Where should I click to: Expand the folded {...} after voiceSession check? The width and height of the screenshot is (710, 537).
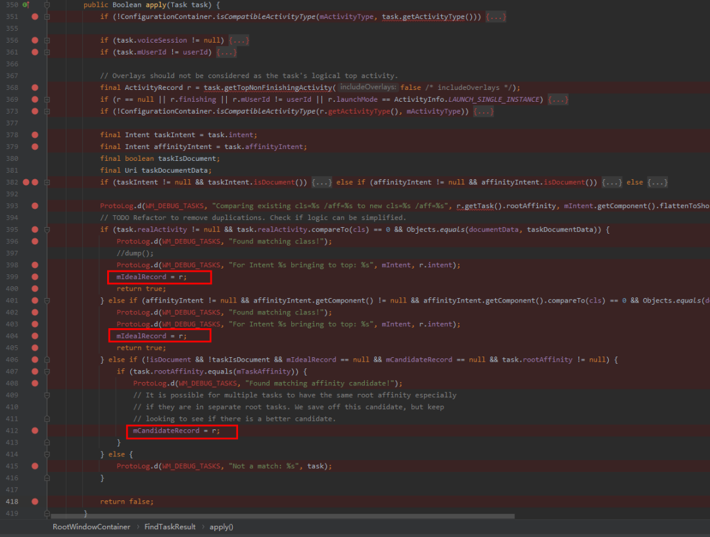(x=239, y=40)
